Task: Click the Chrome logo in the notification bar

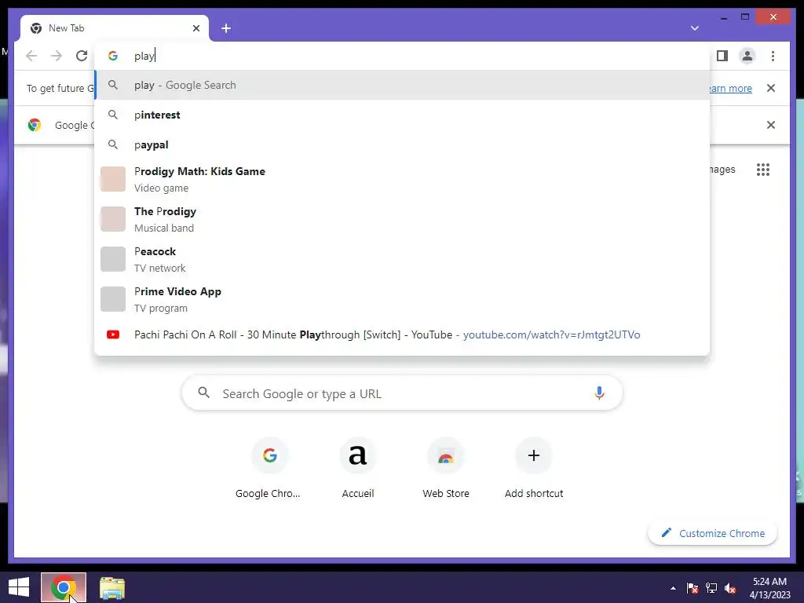Action: coord(35,125)
